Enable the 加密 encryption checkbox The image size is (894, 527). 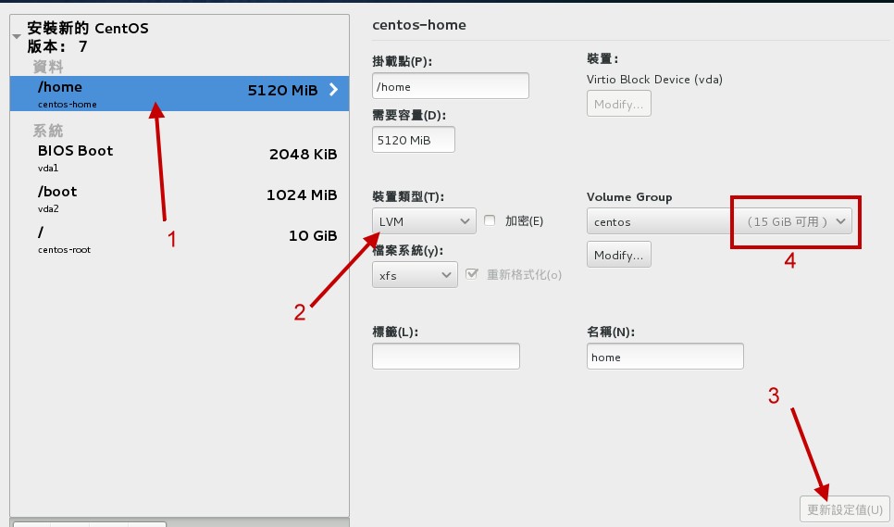(x=490, y=221)
